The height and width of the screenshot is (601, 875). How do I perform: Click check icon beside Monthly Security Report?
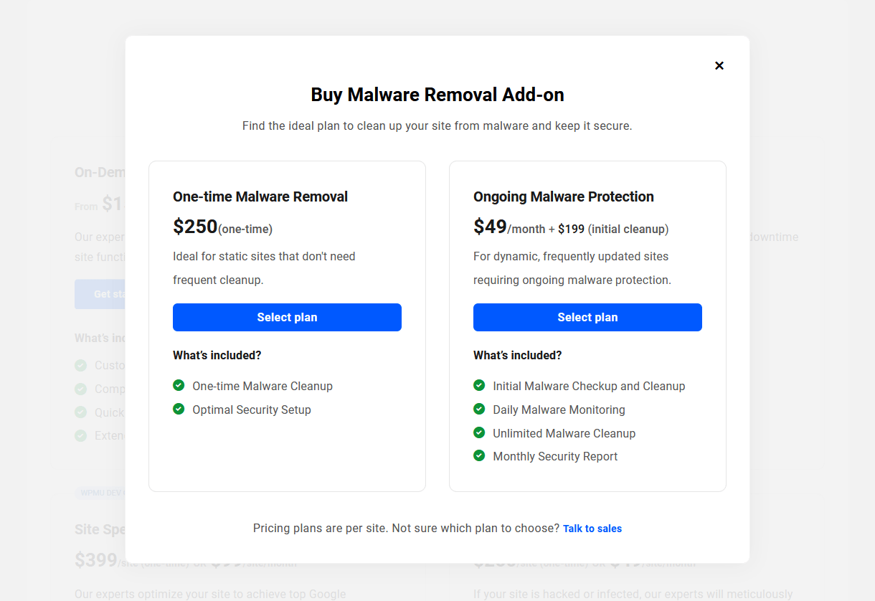479,455
